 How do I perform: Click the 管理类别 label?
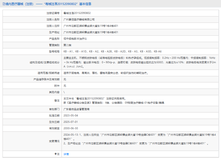54,45
